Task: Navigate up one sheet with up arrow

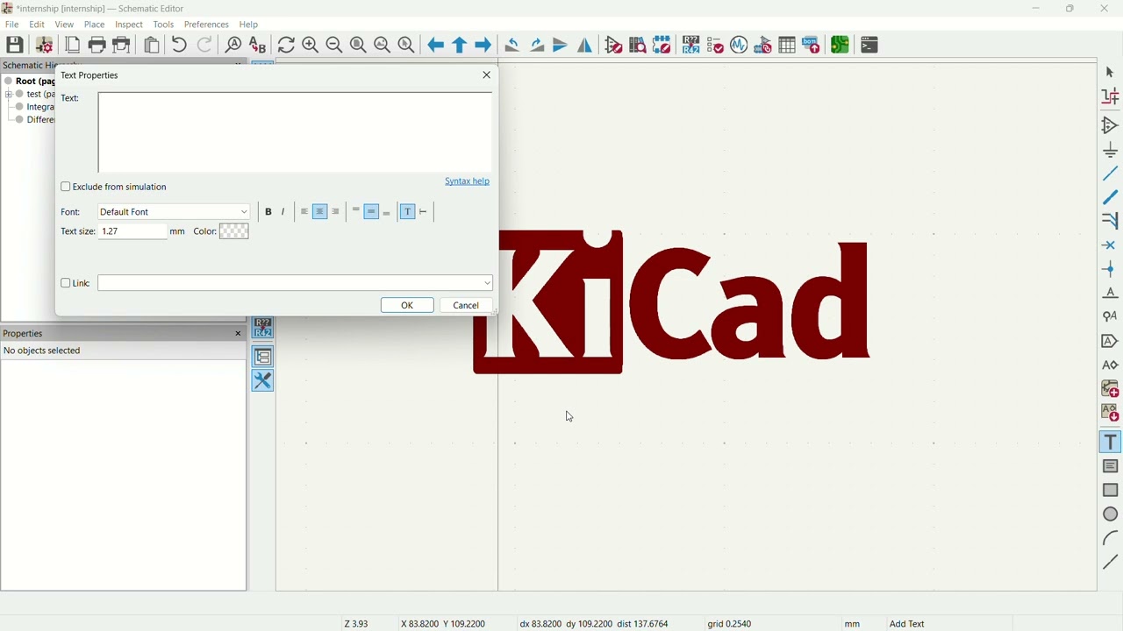Action: coord(460,46)
